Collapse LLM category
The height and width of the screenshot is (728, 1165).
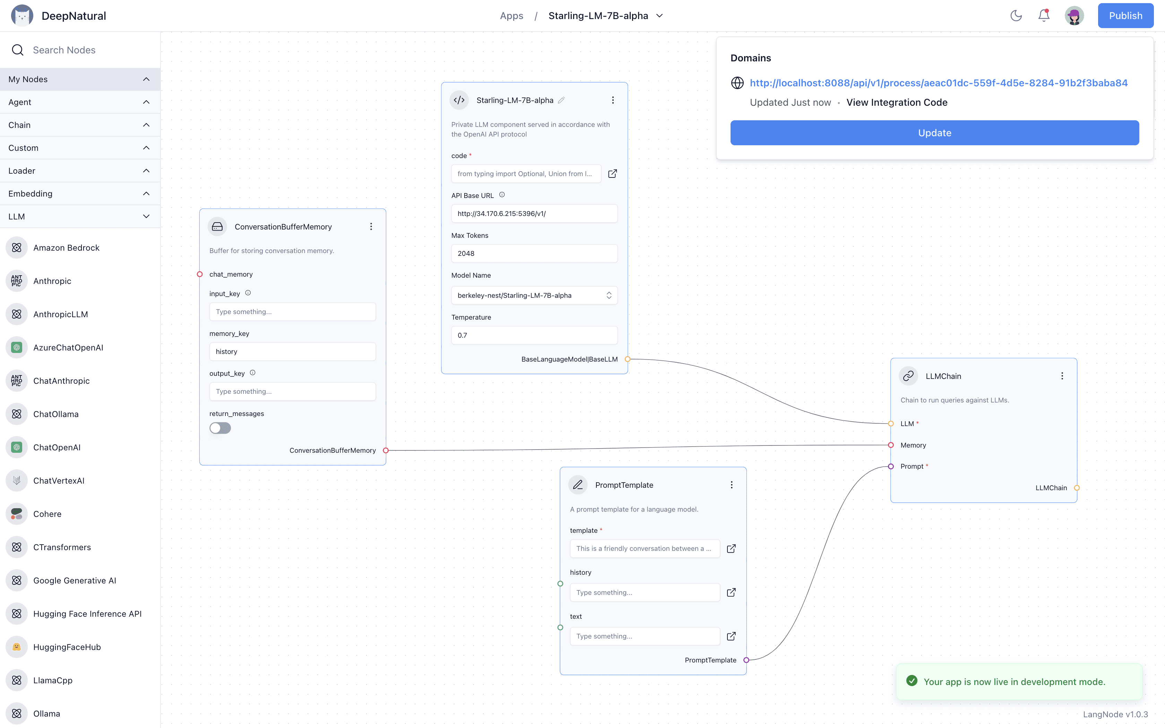point(80,216)
